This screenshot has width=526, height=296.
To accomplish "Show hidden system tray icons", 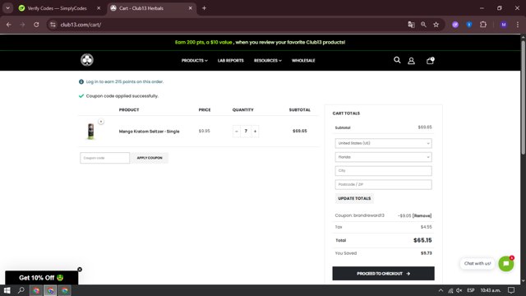I will (441, 290).
